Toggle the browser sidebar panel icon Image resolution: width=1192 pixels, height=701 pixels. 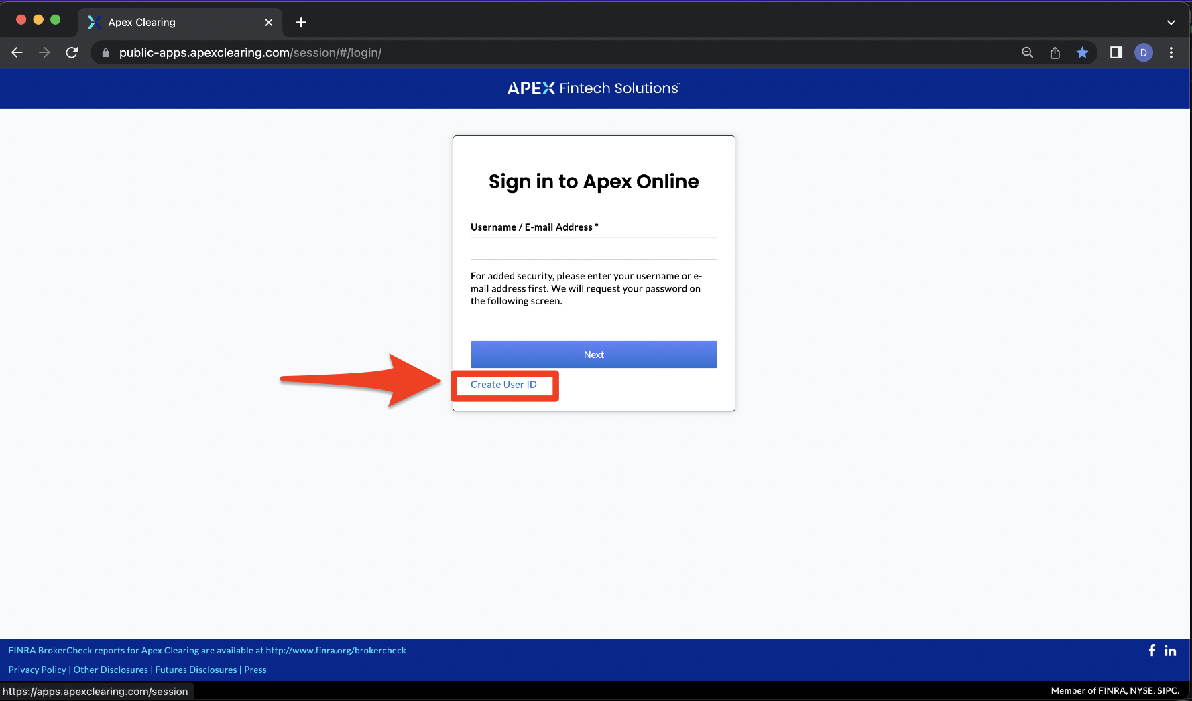point(1116,52)
